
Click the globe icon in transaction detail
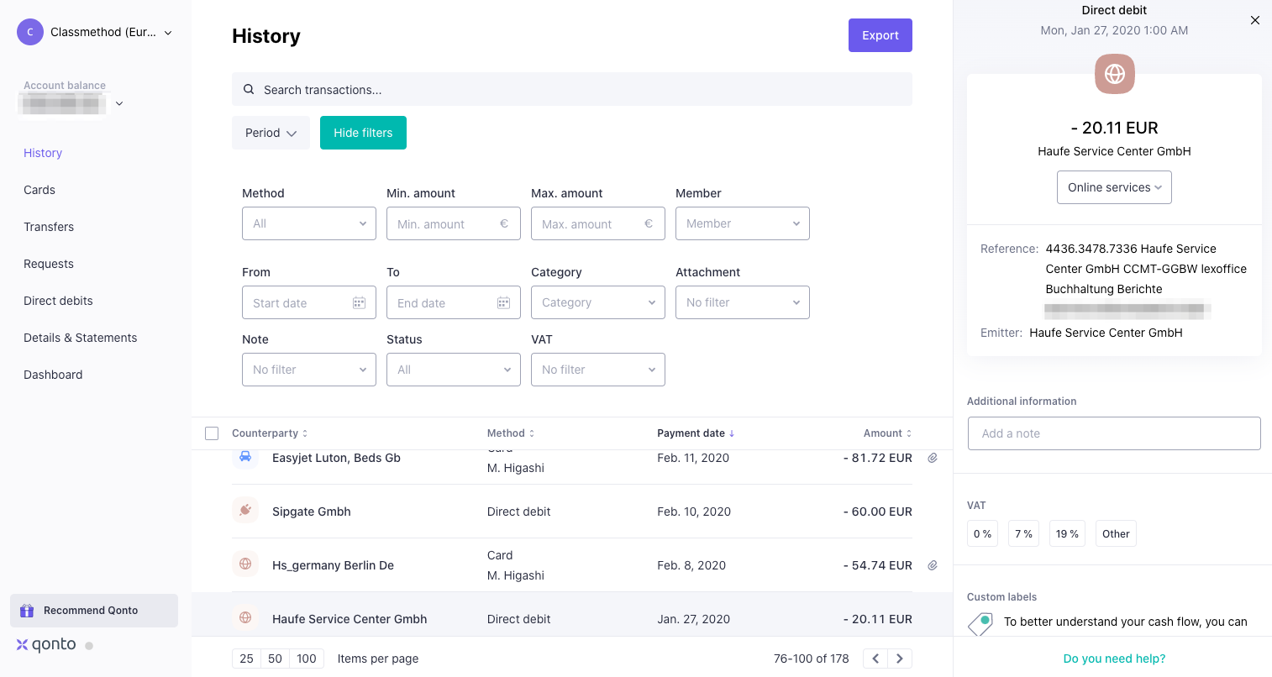[1115, 74]
